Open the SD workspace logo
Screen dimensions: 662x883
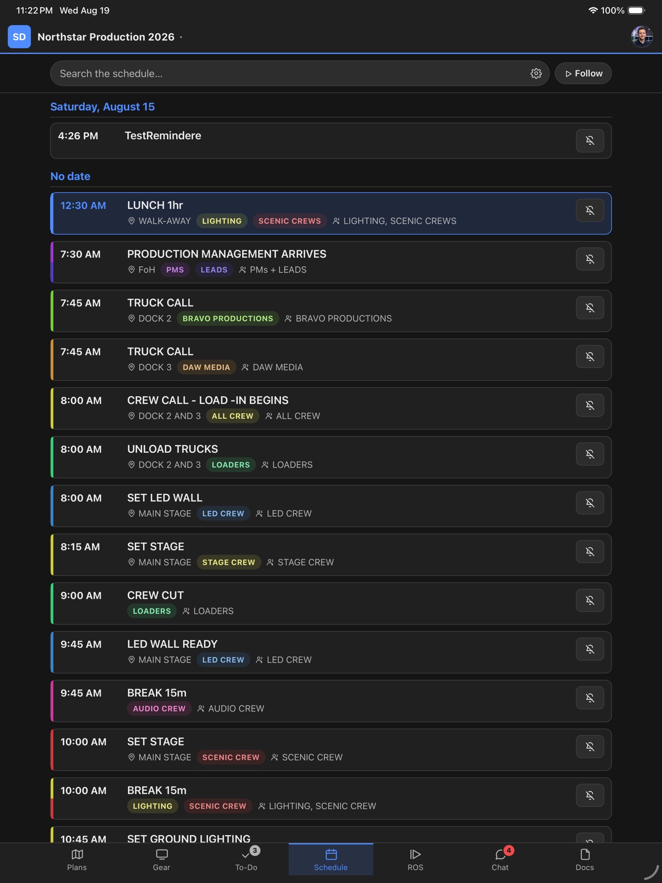(x=19, y=37)
